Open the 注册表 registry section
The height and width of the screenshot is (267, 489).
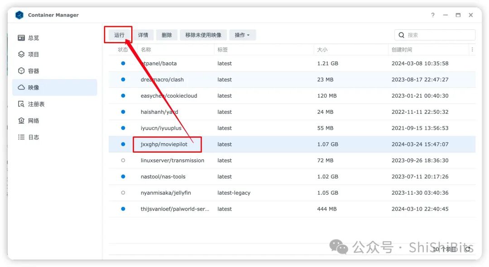point(55,104)
